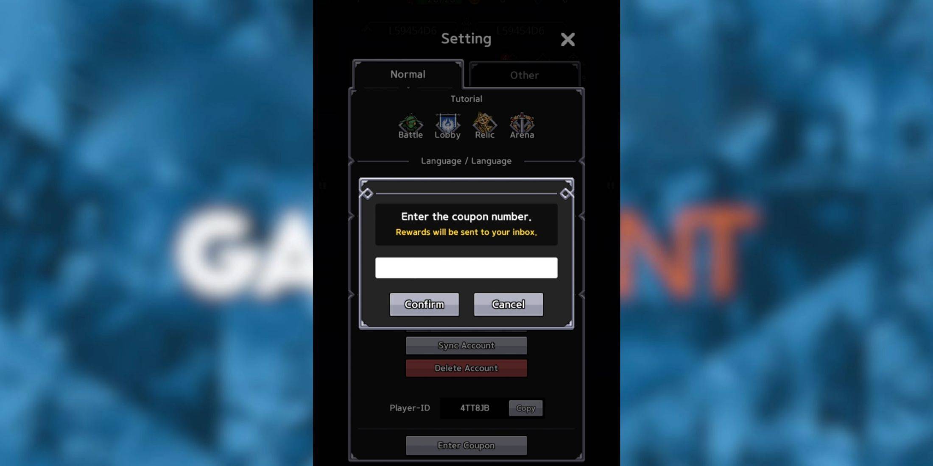Click the Delete Account button
Screen dimensions: 933x466
466,368
